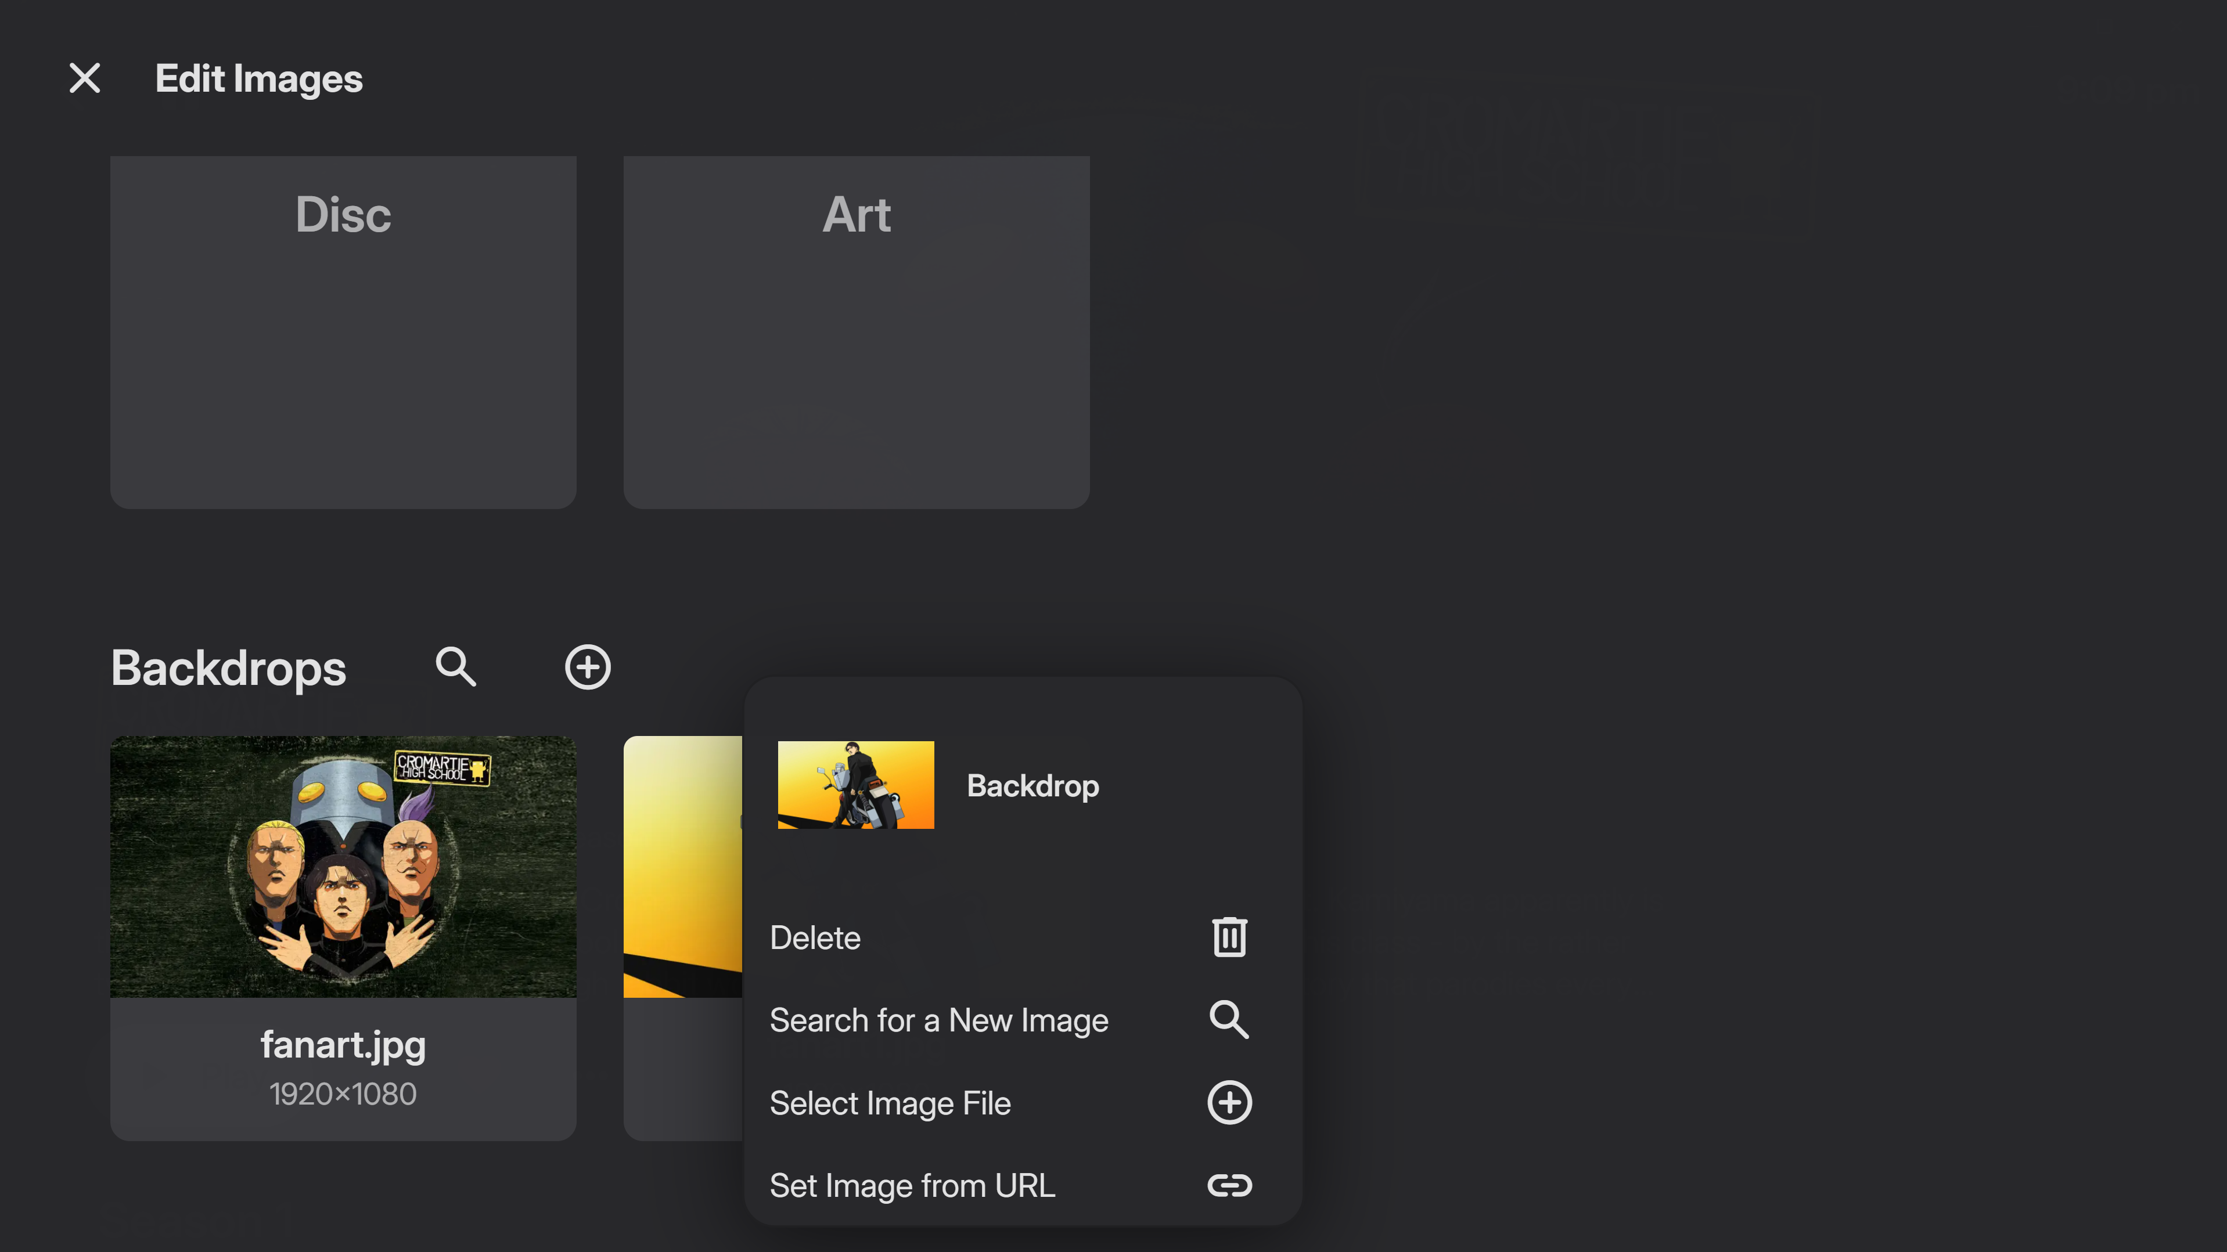Click the Cromartie fanart.jpg backdrop thumbnail

pos(343,866)
